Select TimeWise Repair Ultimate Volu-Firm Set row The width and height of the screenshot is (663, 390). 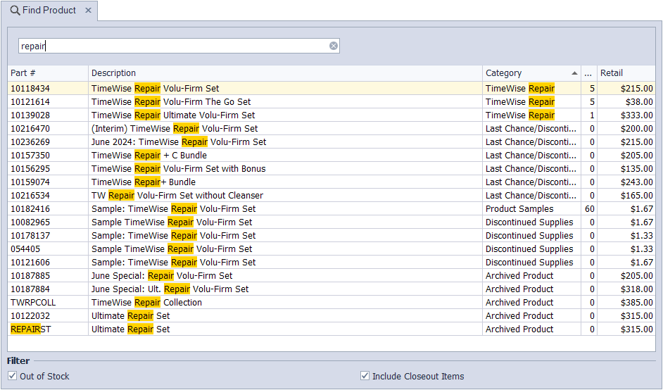click(x=331, y=115)
